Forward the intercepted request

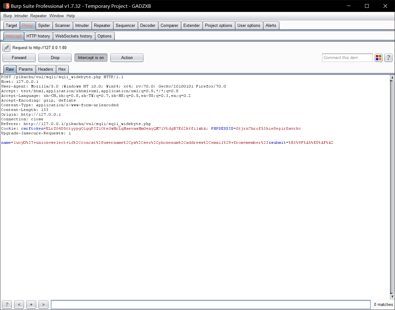[19, 57]
